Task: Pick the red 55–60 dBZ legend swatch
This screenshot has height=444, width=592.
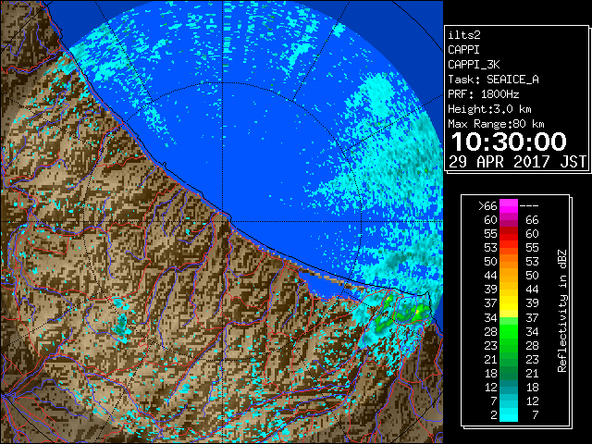Action: pyautogui.click(x=509, y=234)
